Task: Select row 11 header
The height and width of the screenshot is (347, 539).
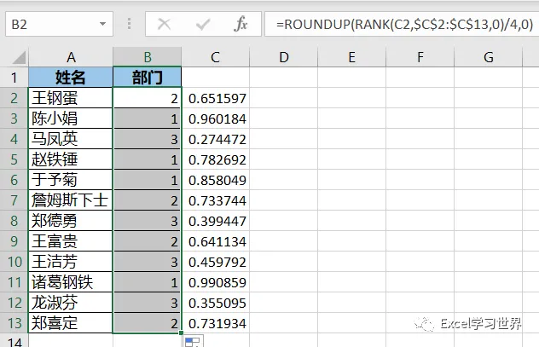Action: tap(14, 282)
